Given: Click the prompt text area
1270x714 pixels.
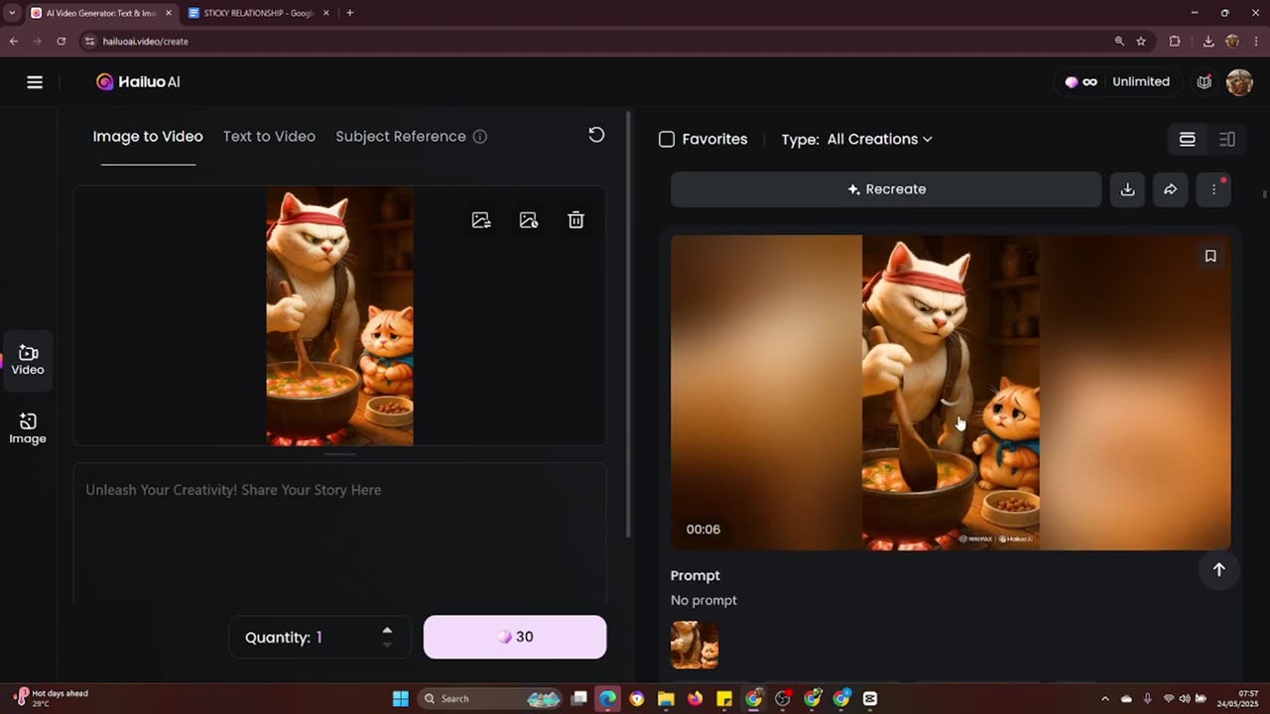Looking at the screenshot, I should coord(339,532).
